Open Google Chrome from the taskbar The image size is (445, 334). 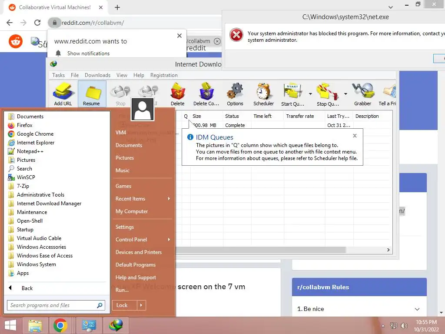(x=60, y=325)
